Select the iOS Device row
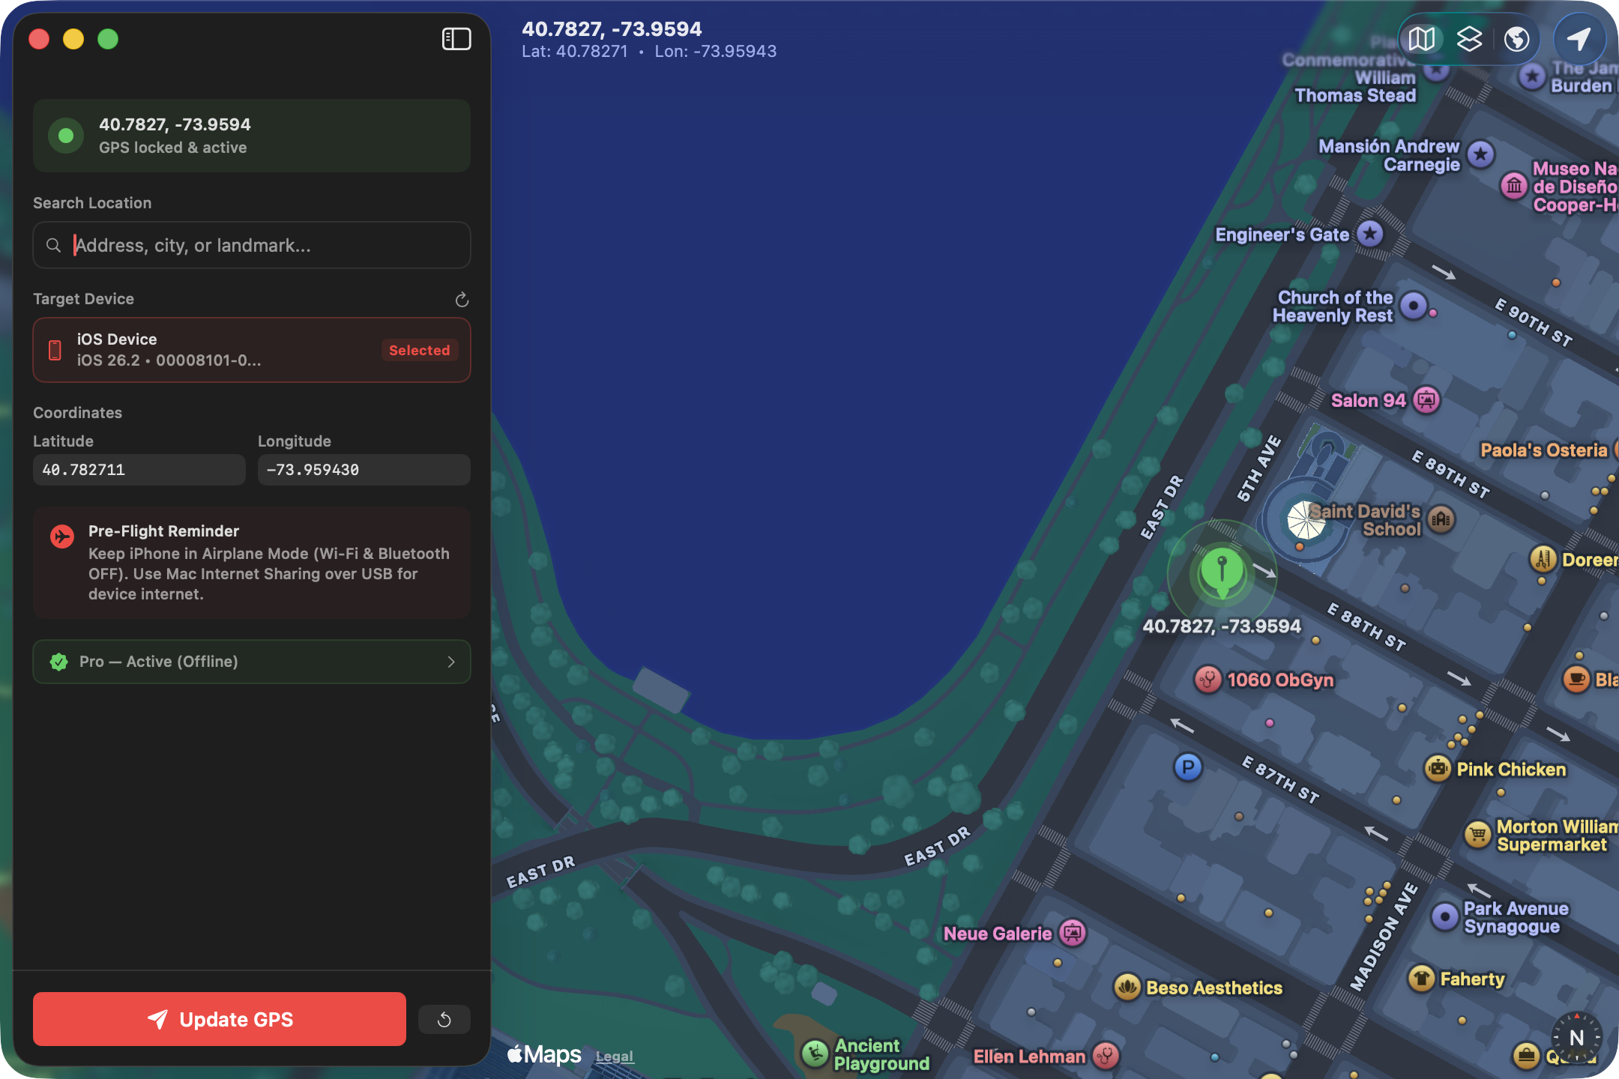The image size is (1619, 1079). point(252,350)
